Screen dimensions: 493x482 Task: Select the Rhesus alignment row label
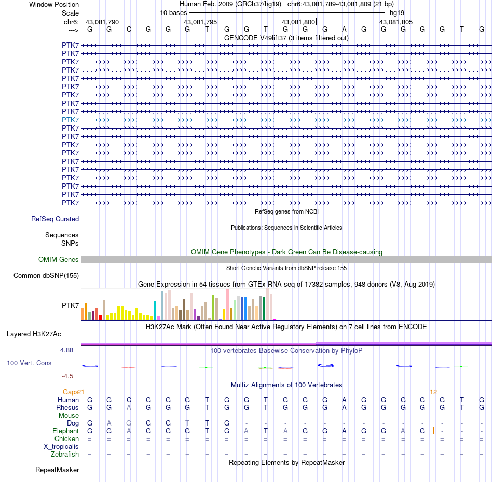pos(67,407)
